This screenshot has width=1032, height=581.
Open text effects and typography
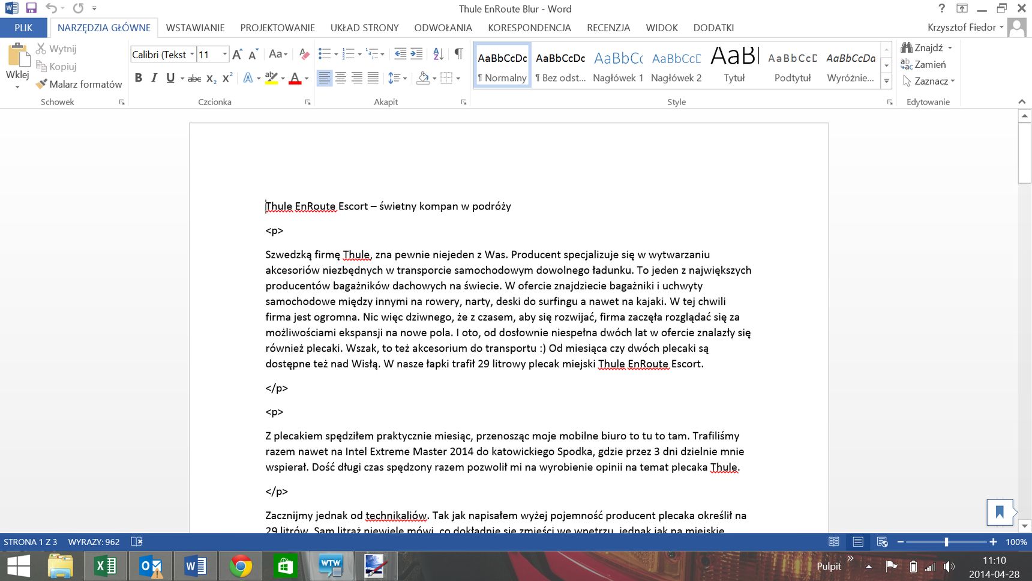click(248, 78)
